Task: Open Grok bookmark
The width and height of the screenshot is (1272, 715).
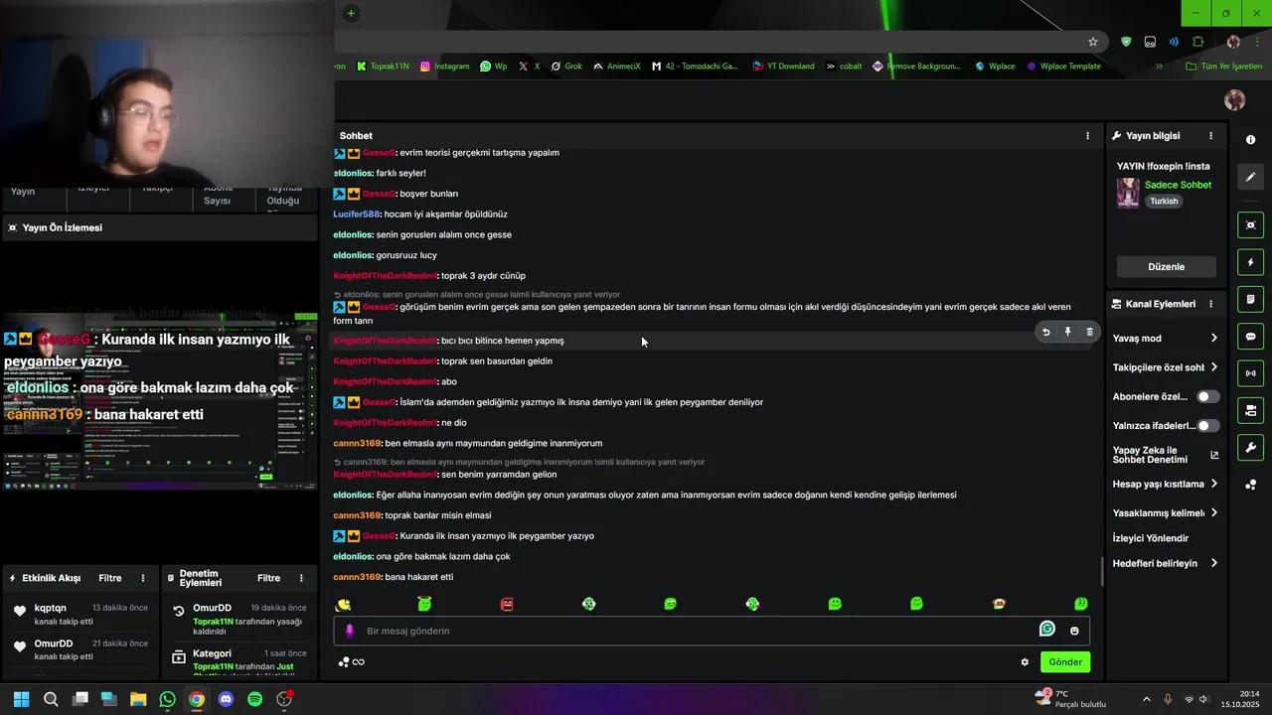Action: tap(566, 66)
